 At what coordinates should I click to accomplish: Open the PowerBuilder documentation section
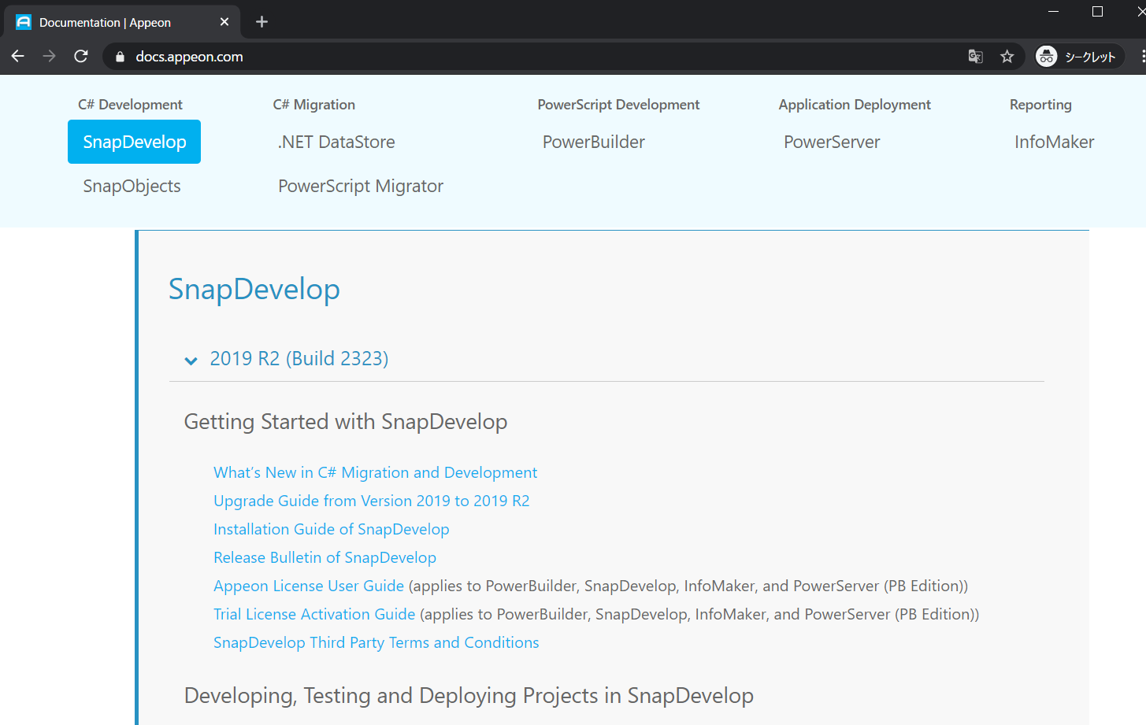tap(593, 142)
